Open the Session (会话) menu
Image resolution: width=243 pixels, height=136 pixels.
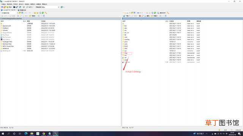(27, 4)
